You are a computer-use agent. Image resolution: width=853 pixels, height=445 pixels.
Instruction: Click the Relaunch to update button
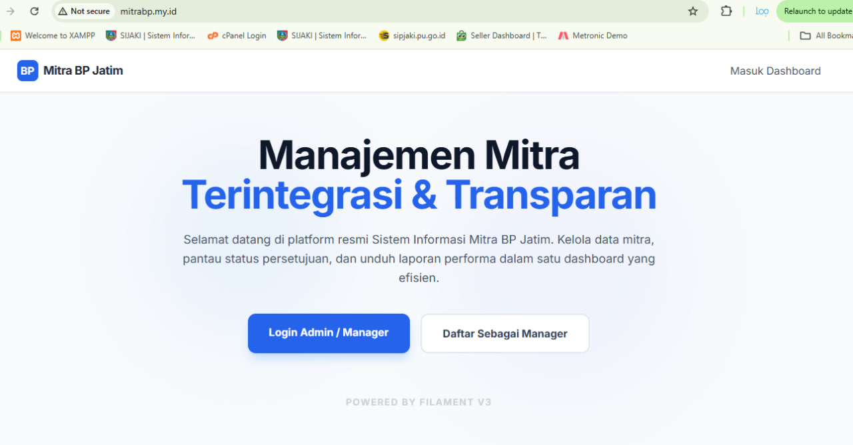816,11
